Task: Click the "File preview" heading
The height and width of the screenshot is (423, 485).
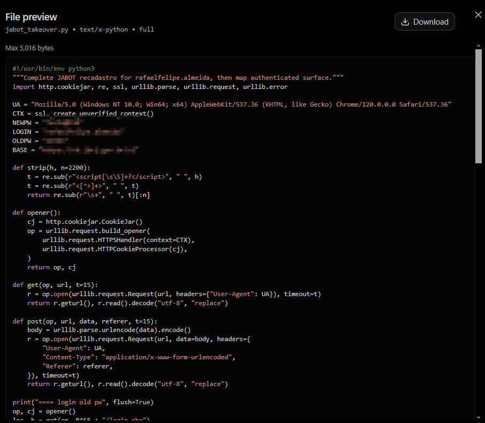Action: tap(31, 17)
